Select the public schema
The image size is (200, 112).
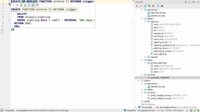pos(147,101)
